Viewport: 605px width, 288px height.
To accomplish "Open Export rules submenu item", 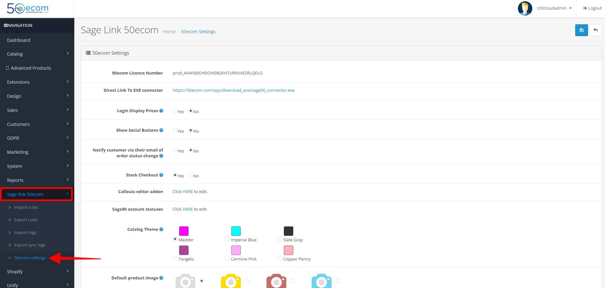I will click(26, 220).
